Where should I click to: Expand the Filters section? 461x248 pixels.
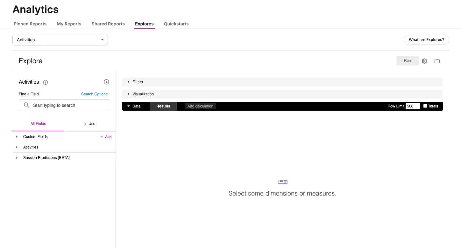tap(282, 82)
